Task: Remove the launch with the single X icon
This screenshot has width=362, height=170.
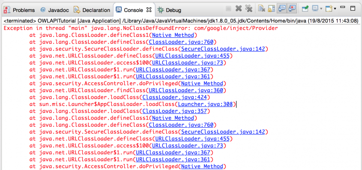Action: [239, 9]
